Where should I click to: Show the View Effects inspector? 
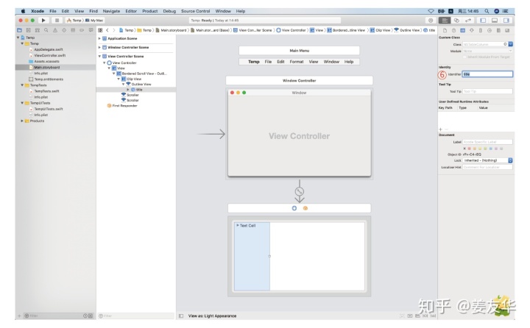coord(507,30)
